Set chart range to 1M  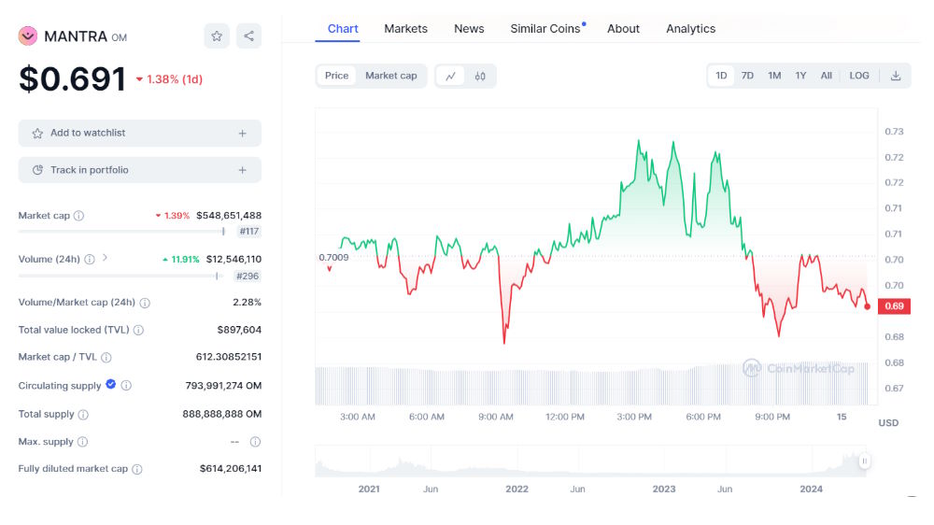[x=774, y=76]
